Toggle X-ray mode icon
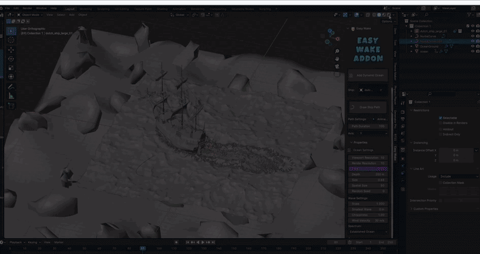 point(367,15)
